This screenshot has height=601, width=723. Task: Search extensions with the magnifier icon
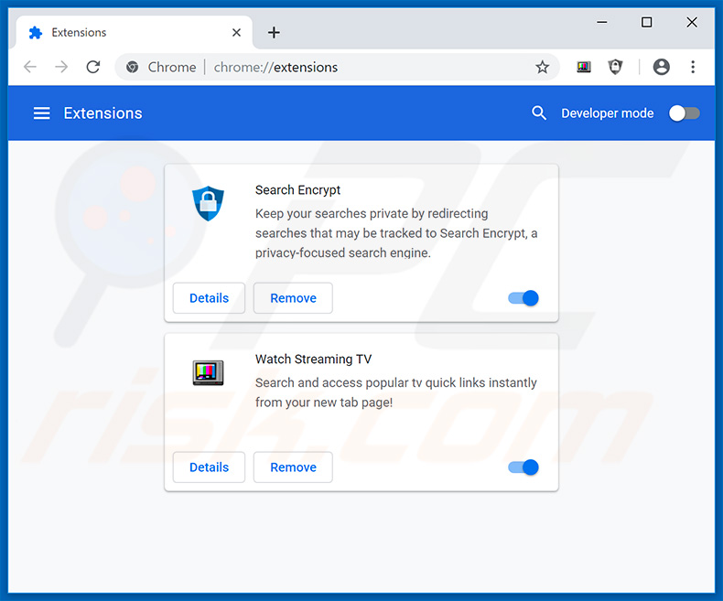click(x=538, y=113)
